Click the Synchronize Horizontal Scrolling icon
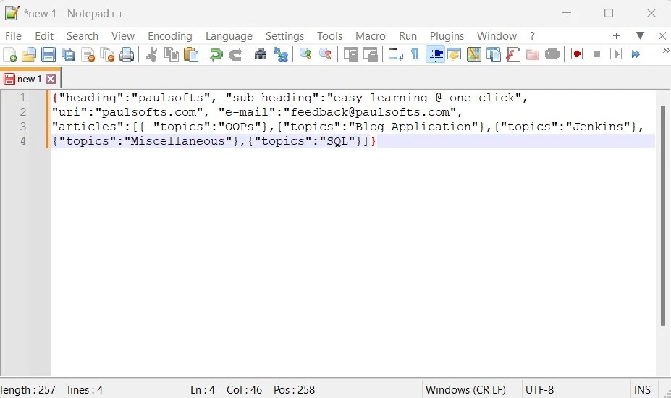Viewport: 671px width, 398px height. point(370,54)
